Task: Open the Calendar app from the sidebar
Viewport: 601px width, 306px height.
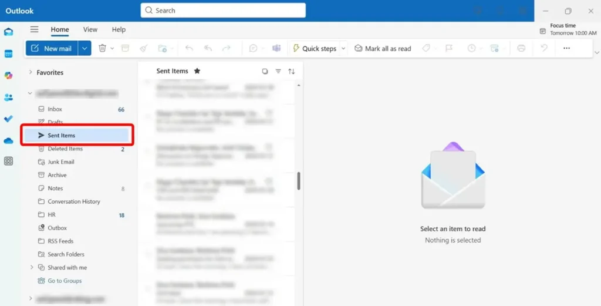Action: click(x=8, y=54)
